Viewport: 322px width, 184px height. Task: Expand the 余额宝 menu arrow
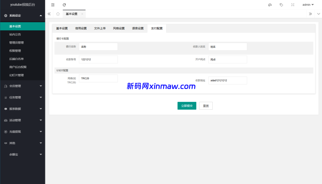pyautogui.click(x=41, y=154)
